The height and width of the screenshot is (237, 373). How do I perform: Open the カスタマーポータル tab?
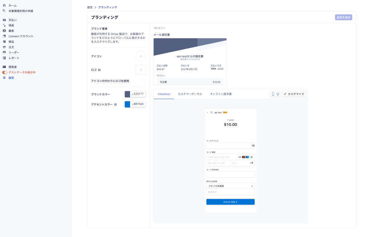click(190, 94)
